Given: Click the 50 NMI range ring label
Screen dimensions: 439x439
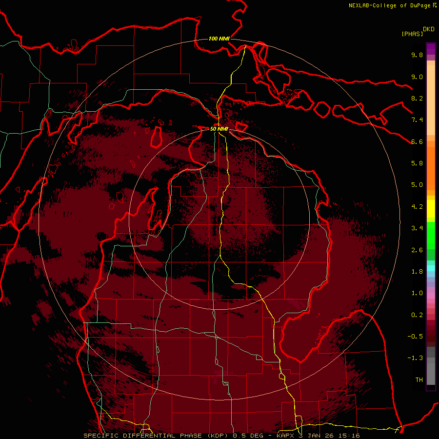Looking at the screenshot, I should (219, 129).
